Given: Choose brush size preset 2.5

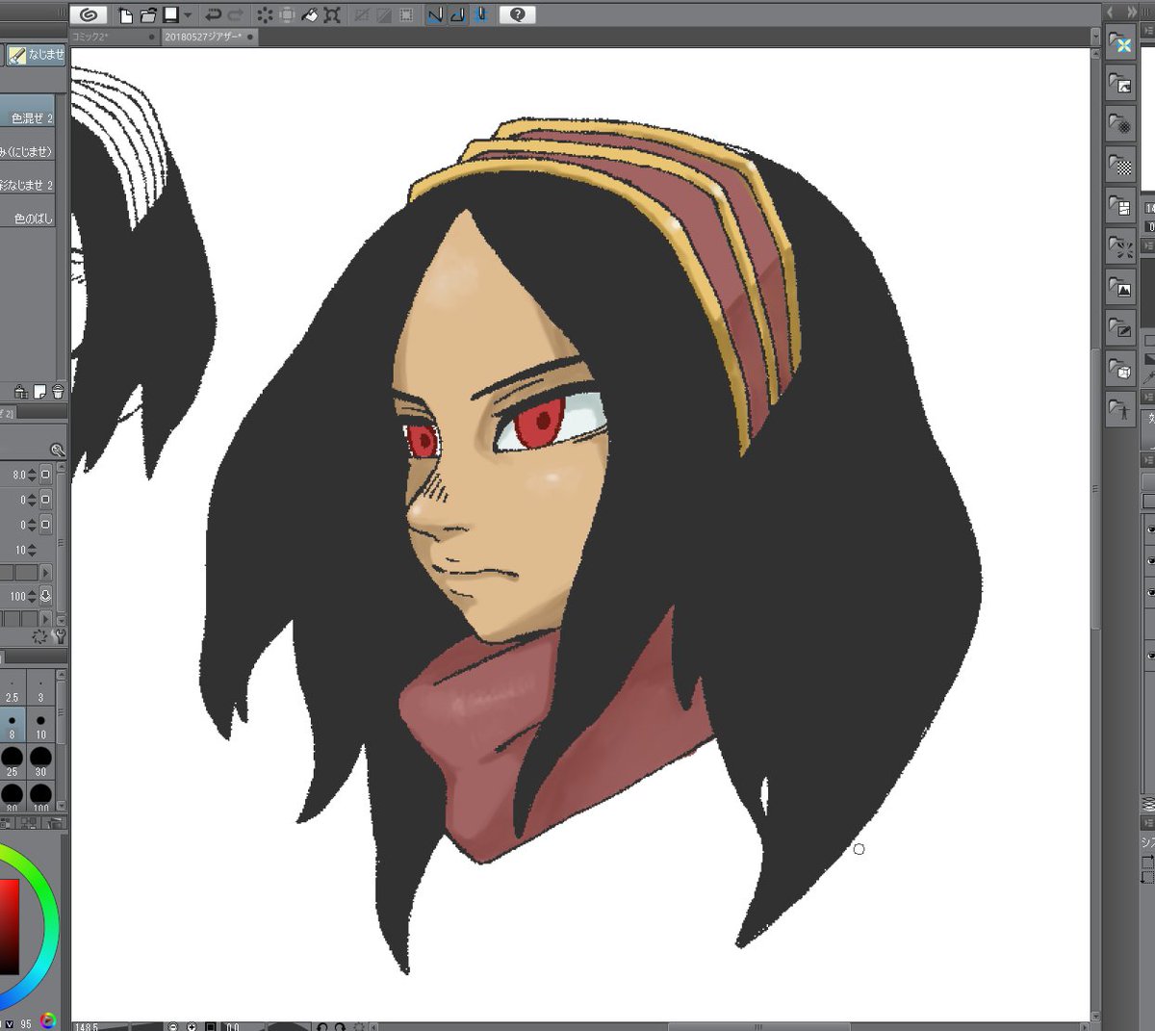Looking at the screenshot, I should click(x=12, y=688).
